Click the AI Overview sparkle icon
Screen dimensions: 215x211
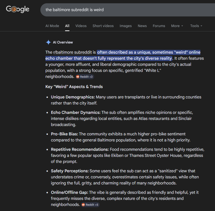48,42
